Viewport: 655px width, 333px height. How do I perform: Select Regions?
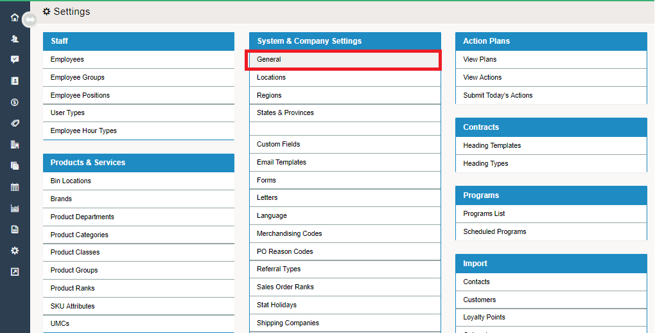(345, 95)
